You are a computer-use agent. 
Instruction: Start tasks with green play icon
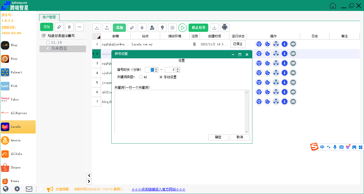click(x=183, y=28)
